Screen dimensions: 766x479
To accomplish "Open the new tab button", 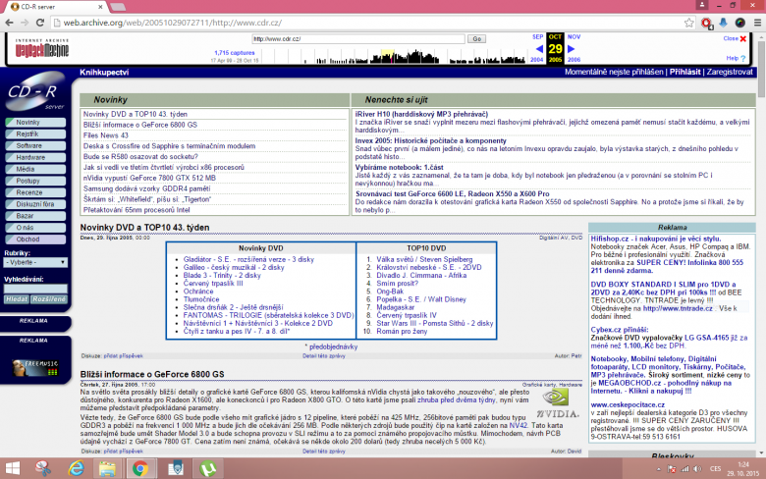I will pos(118,7).
